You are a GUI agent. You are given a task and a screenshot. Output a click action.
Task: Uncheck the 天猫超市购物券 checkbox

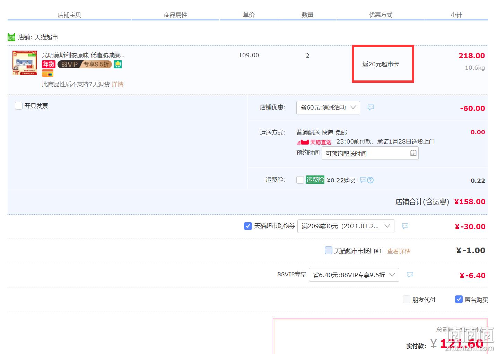[x=248, y=226]
